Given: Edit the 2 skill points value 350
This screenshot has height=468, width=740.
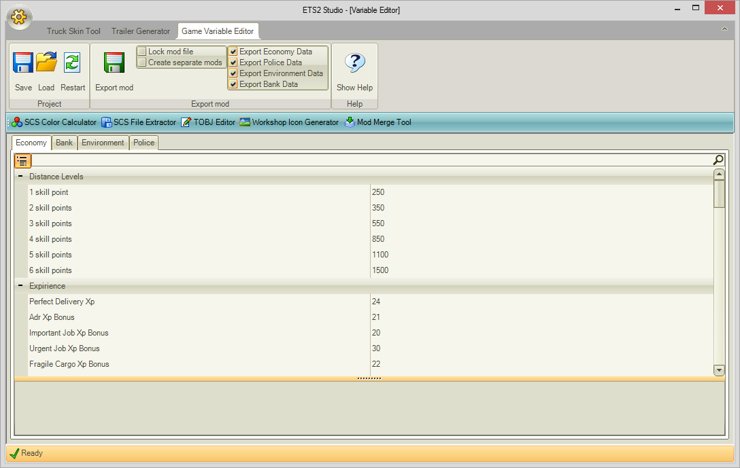Looking at the screenshot, I should [542, 208].
